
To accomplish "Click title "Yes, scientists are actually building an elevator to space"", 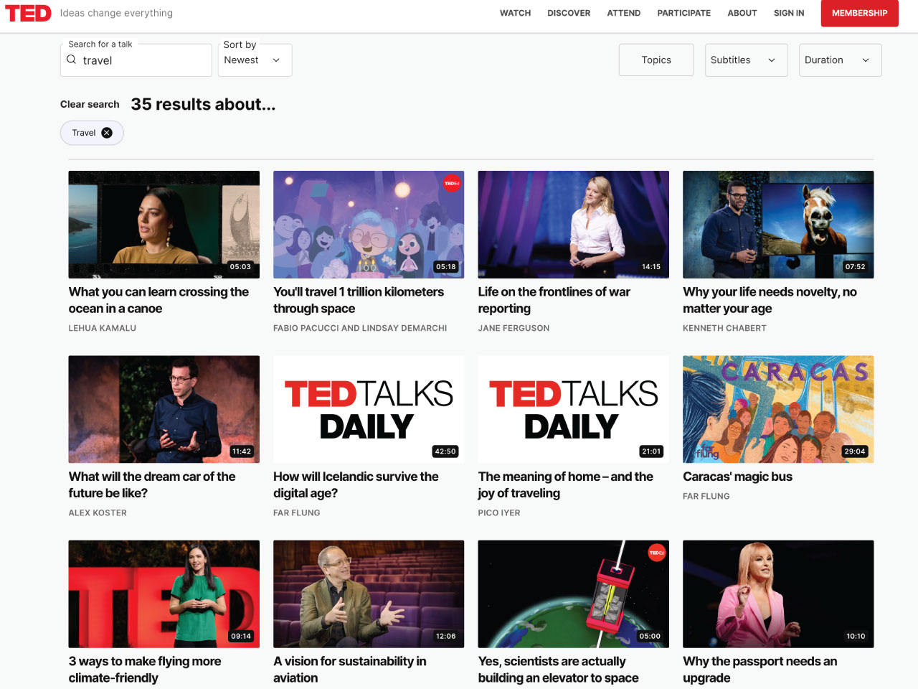I will (x=558, y=670).
